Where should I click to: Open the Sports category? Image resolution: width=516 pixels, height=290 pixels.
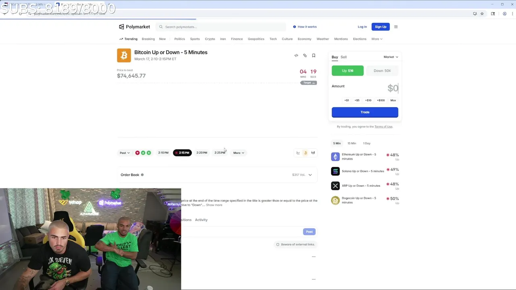[x=195, y=39]
